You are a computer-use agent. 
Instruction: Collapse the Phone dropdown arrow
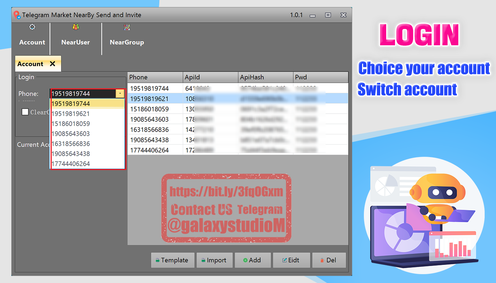coord(120,94)
